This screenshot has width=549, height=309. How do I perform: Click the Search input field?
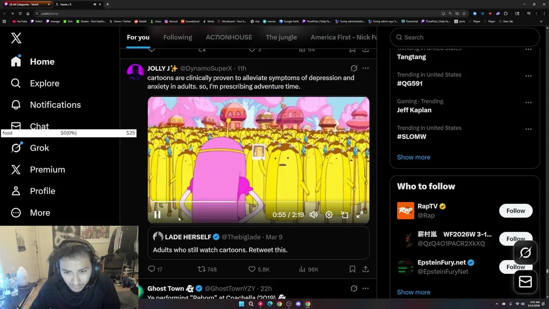coord(465,37)
